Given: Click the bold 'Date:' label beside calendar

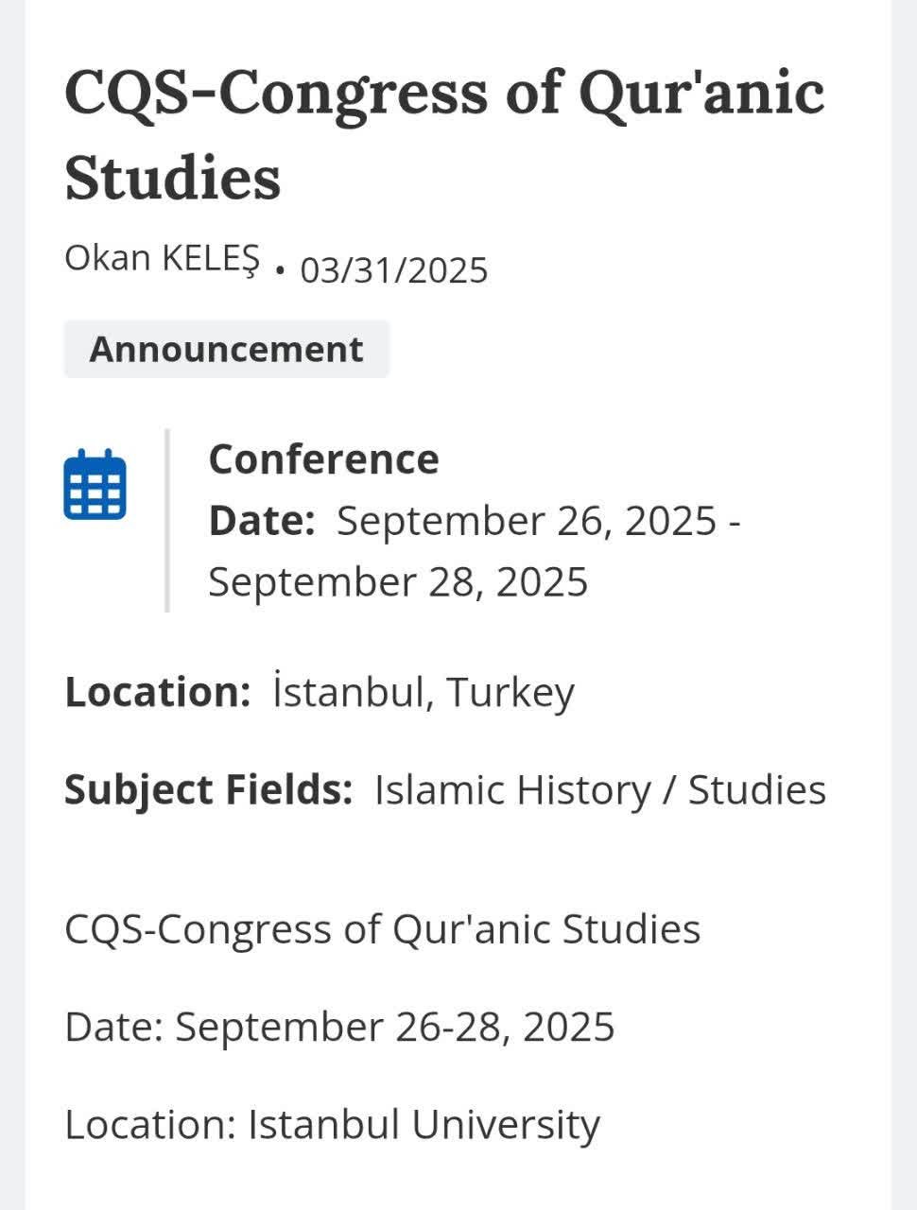Looking at the screenshot, I should 262,521.
